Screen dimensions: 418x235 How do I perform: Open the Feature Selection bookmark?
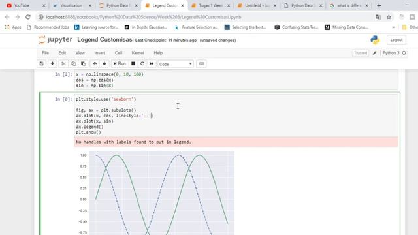click(196, 27)
